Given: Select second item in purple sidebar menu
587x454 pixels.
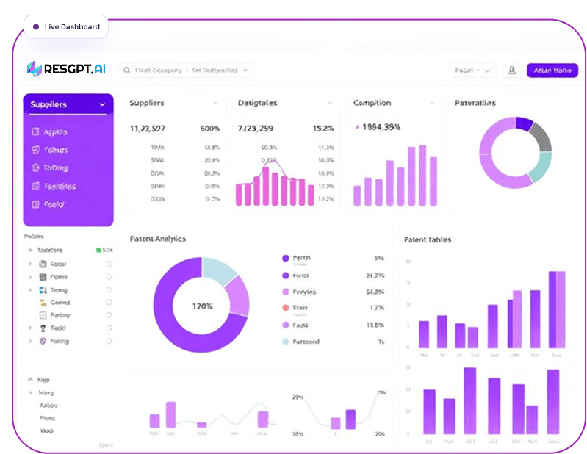Looking at the screenshot, I should (55, 150).
